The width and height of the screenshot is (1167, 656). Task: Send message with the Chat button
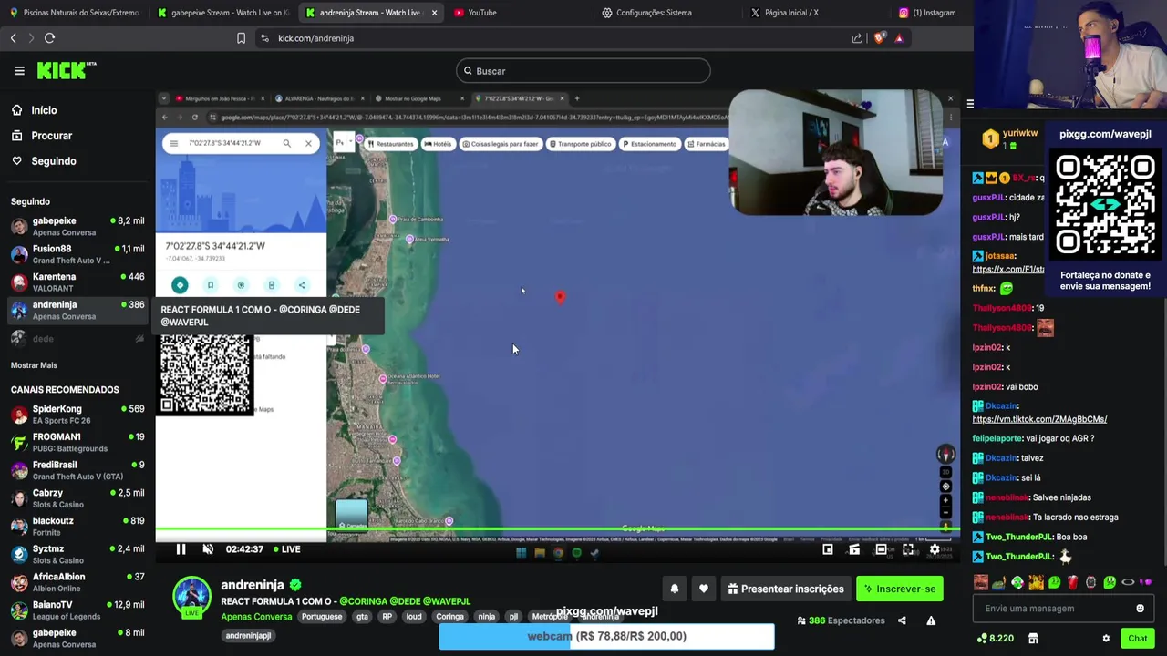[x=1137, y=639]
